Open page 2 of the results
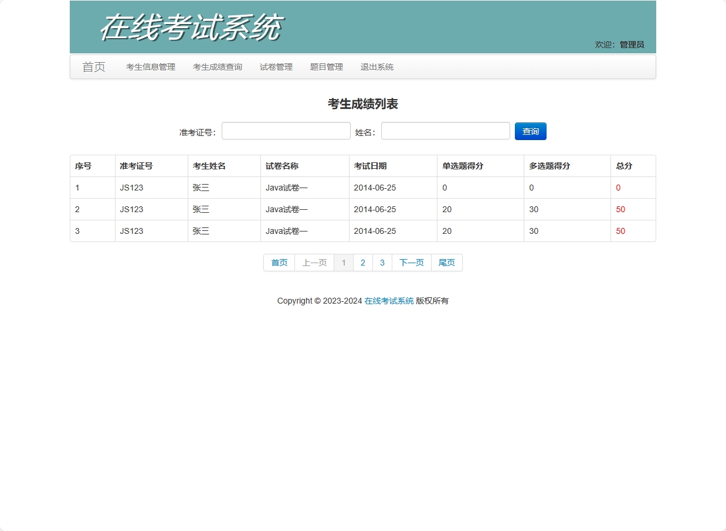Image resolution: width=726 pixels, height=531 pixels. point(362,263)
